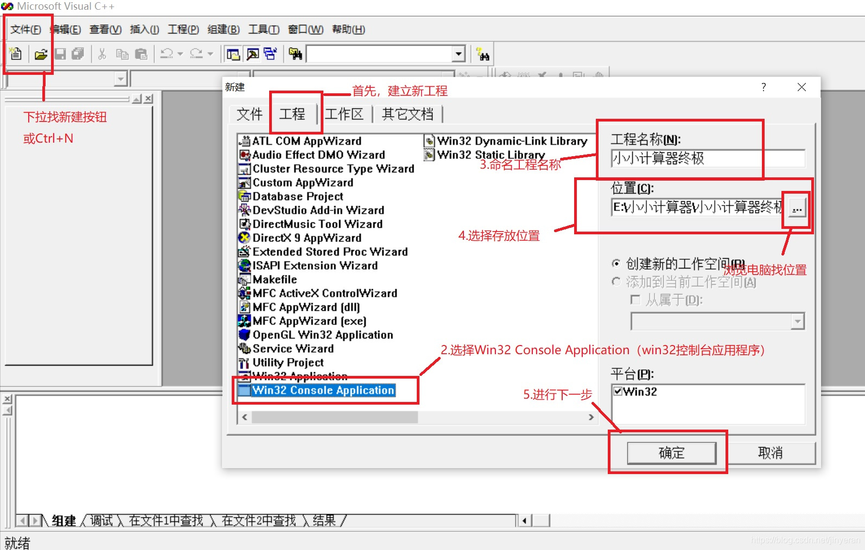Expand the Redo history dropdown arrow
The width and height of the screenshot is (865, 550).
click(x=210, y=54)
